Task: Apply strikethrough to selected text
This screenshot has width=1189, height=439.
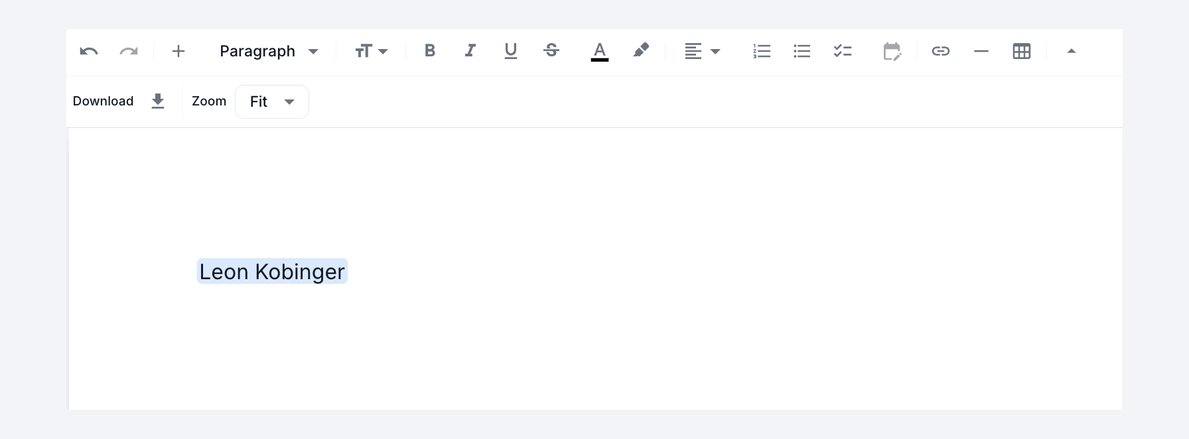Action: (x=551, y=50)
